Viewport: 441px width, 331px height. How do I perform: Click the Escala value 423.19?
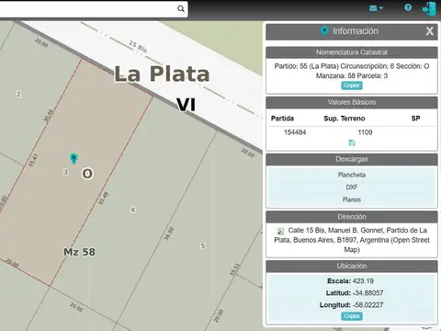(x=363, y=281)
